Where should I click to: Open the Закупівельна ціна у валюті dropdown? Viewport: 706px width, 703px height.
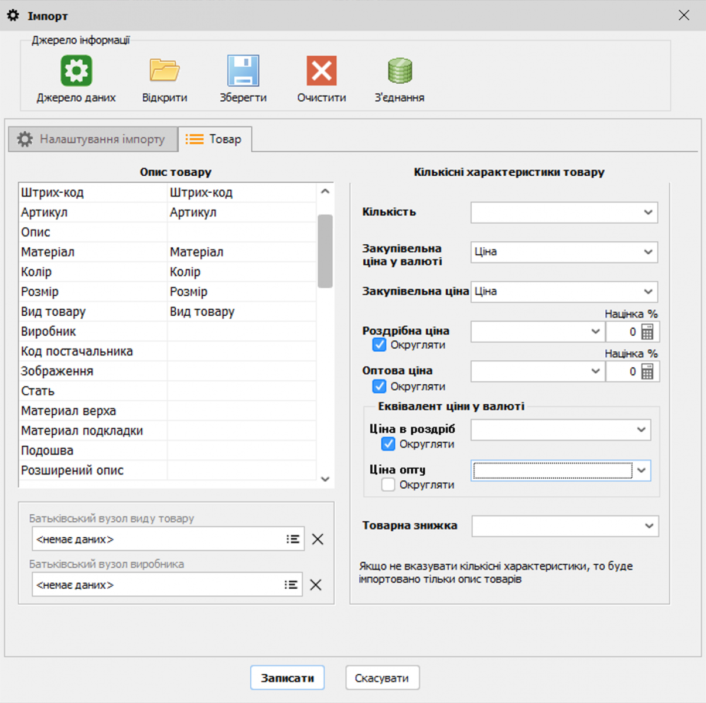pyautogui.click(x=648, y=252)
